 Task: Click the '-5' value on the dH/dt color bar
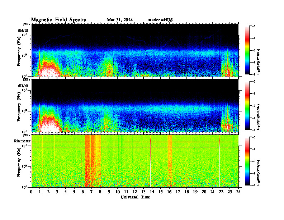254,26
